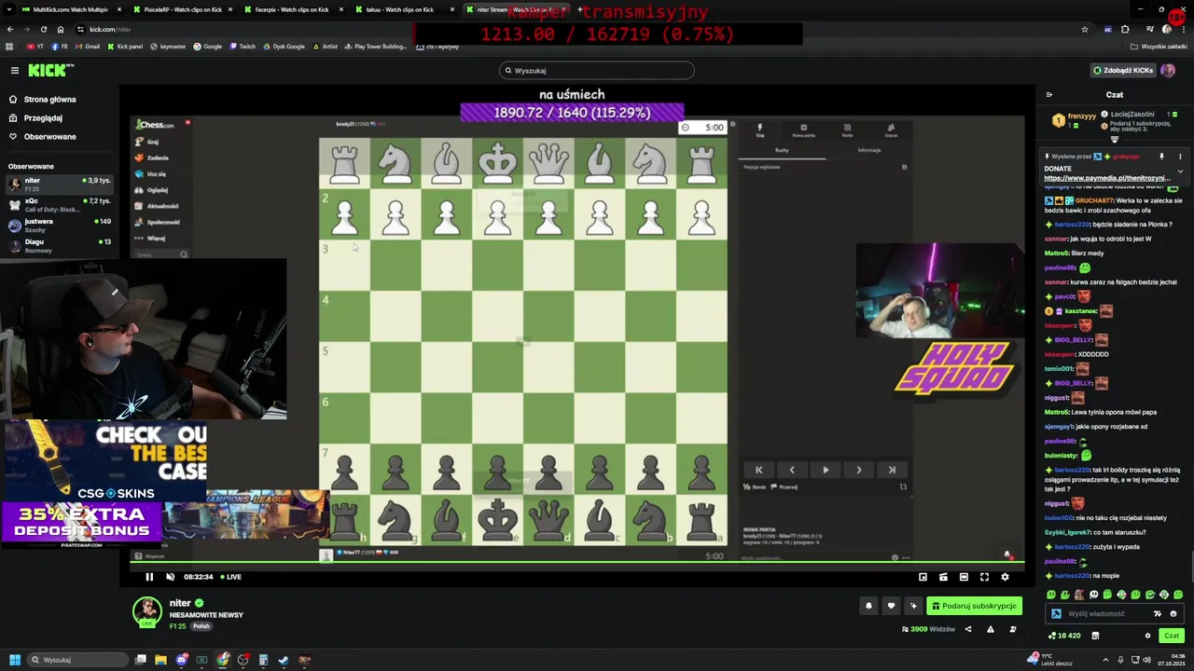Click the F1 25 category link
Viewport: 1194px width, 671px height.
coord(177,626)
